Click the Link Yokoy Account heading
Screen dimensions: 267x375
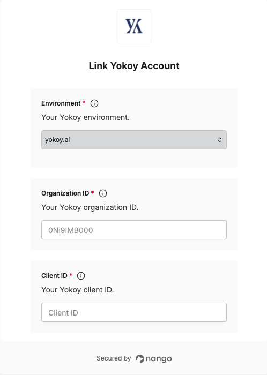134,66
